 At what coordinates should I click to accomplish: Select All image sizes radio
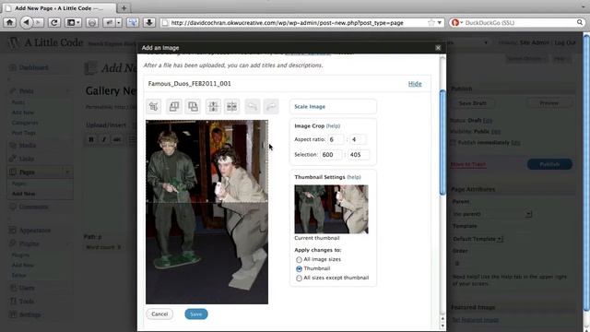[299, 259]
